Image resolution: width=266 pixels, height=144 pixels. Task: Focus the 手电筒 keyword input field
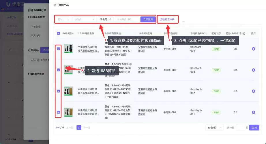click(106, 19)
